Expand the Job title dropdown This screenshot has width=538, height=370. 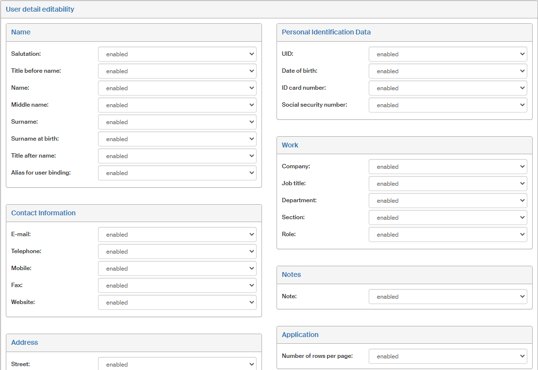pos(448,184)
